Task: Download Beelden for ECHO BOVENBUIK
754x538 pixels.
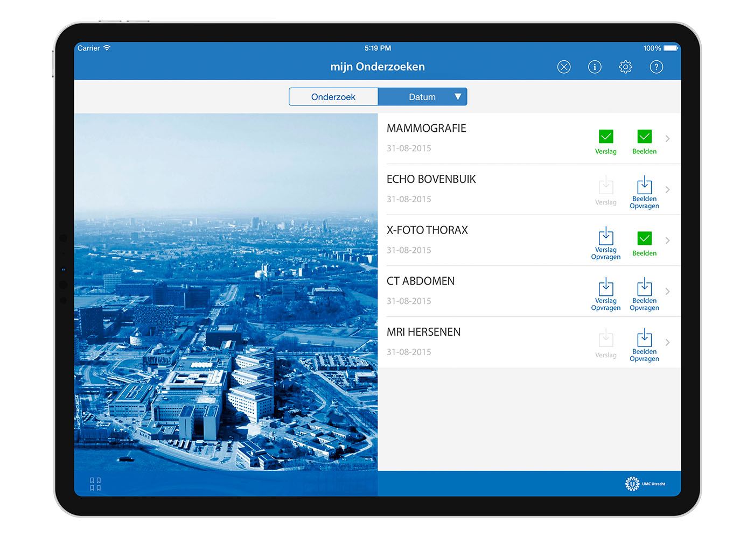Action: point(644,192)
